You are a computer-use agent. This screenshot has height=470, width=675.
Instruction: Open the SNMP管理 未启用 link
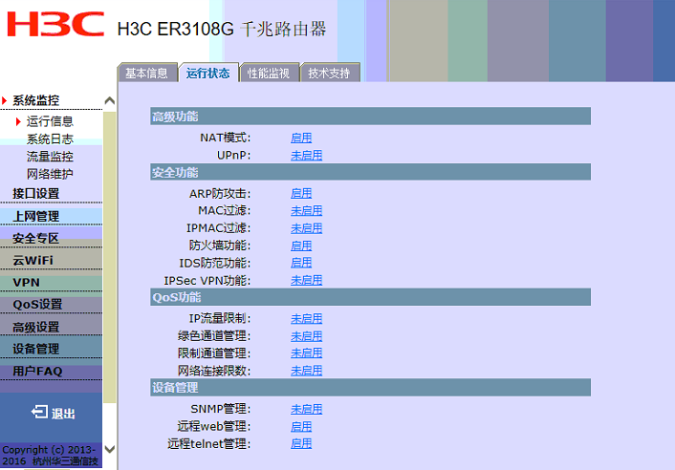(x=307, y=409)
